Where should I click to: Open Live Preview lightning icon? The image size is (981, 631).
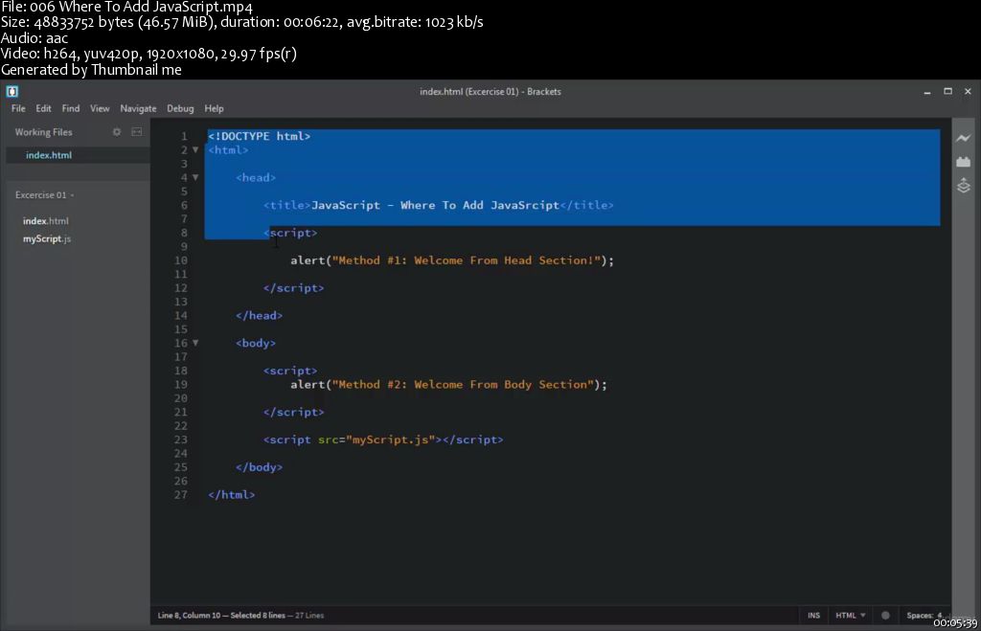[x=964, y=138]
